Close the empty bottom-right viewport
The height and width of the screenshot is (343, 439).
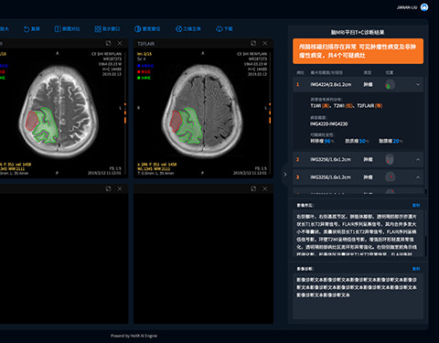[x=265, y=188]
